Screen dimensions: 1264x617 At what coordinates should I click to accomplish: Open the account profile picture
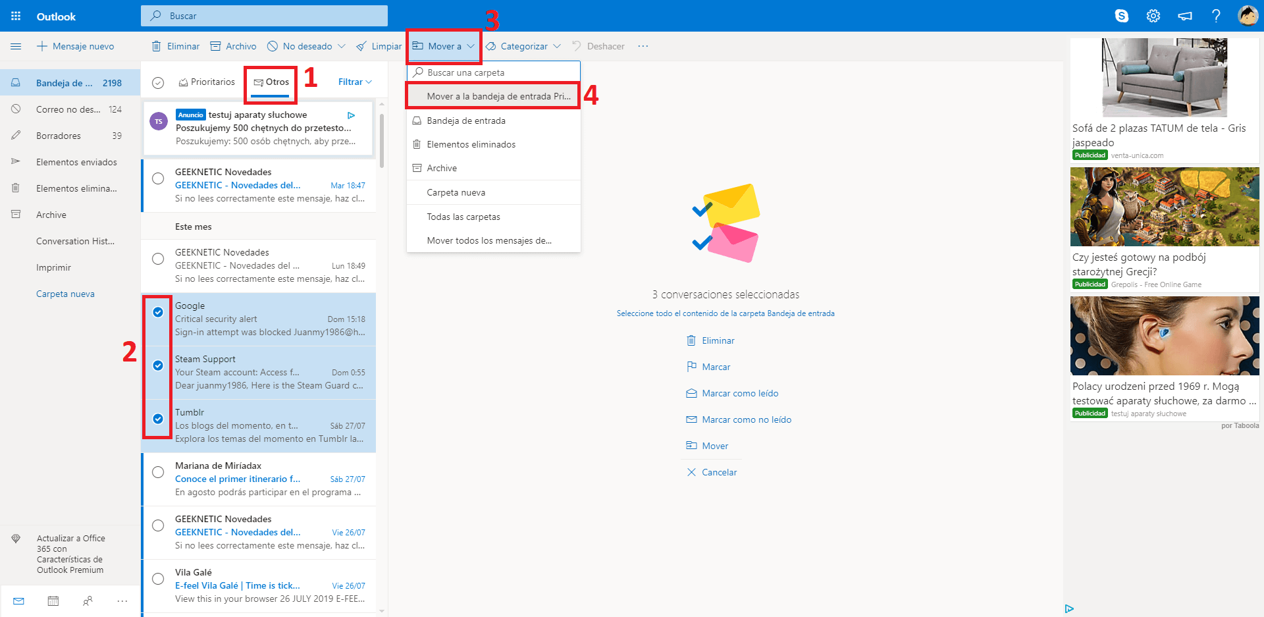(1248, 16)
